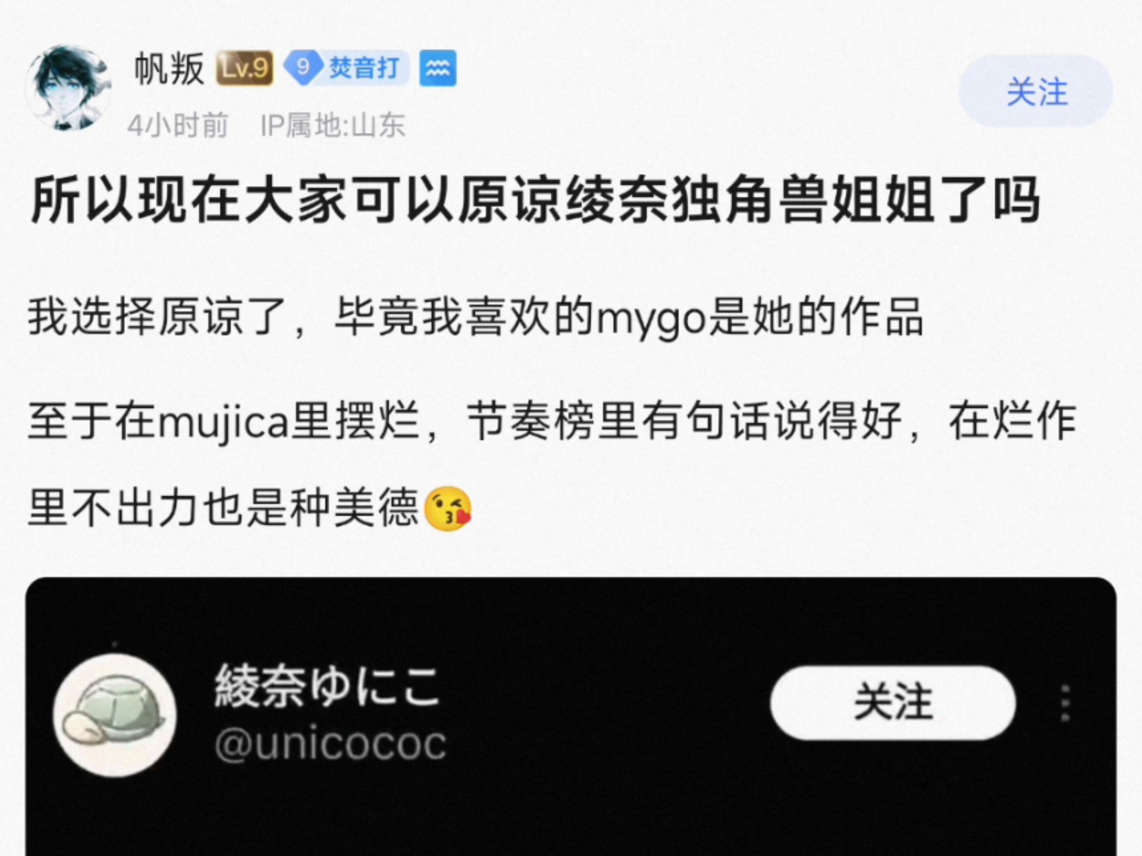Tap the IP属地:山东 label
The width and height of the screenshot is (1142, 856).
333,125
